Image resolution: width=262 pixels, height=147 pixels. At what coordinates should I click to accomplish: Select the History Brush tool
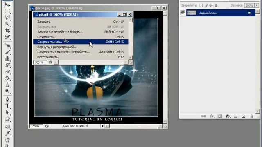pyautogui.click(x=7, y=65)
